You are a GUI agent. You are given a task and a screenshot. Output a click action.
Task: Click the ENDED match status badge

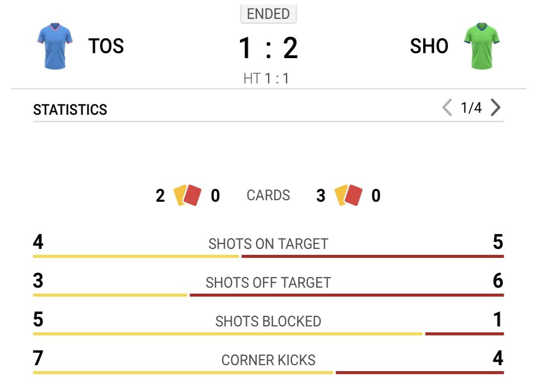268,14
